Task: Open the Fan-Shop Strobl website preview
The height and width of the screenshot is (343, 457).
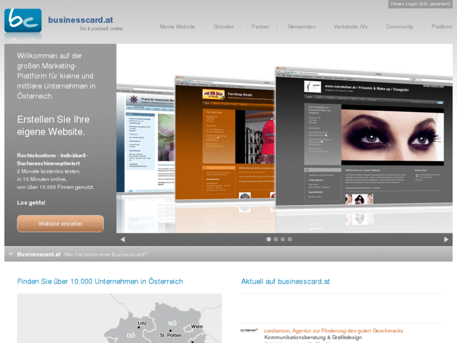Action: pos(225,138)
